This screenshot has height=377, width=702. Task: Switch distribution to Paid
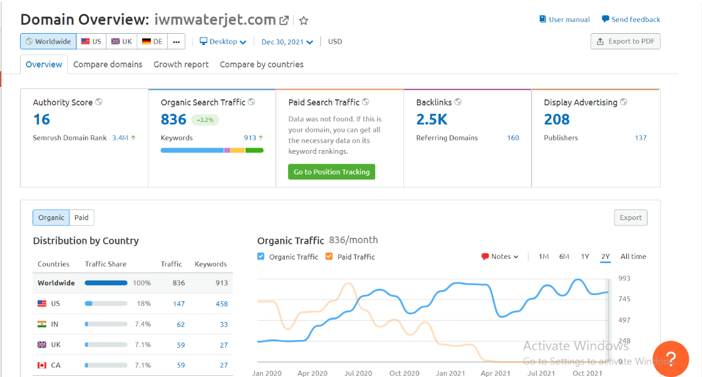(x=81, y=218)
